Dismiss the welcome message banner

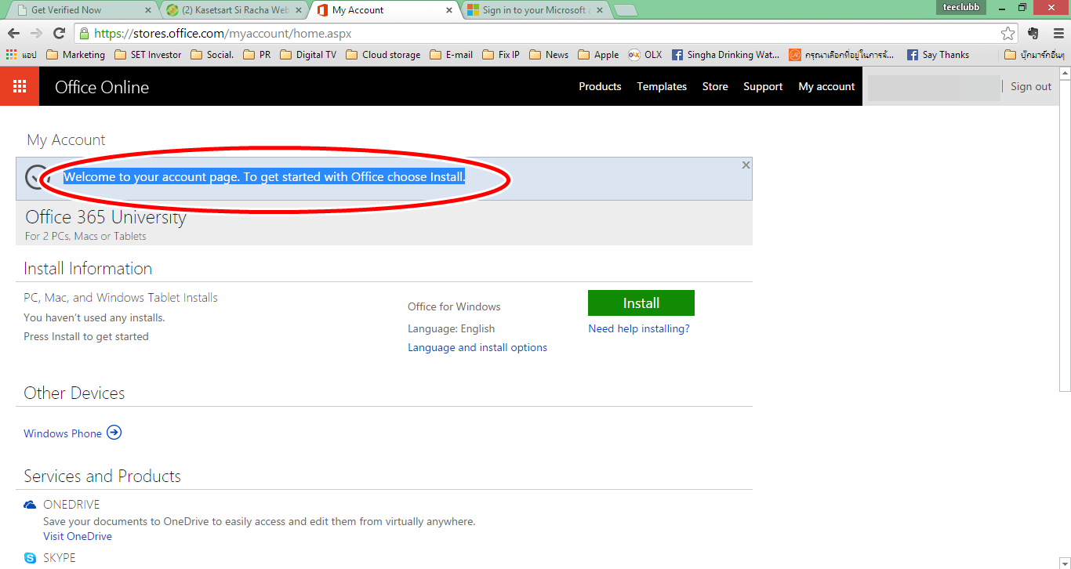746,165
